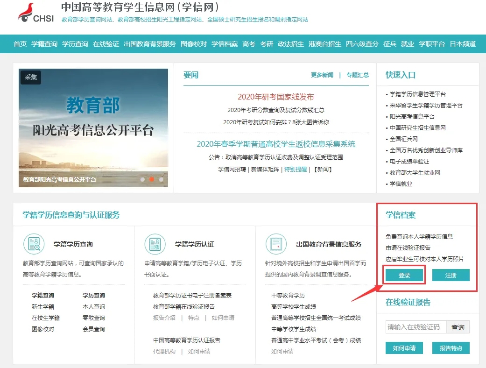486x368 pixels.
Task: Open the 四六级查分 navigation item
Action: [x=362, y=44]
